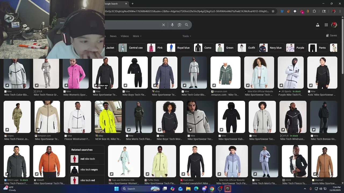Switch to the News tab
Screen dimensions: 344x193
[113, 36]
